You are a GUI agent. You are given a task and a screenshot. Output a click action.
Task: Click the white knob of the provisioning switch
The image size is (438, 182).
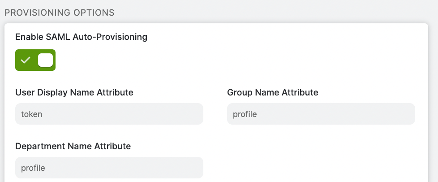pos(46,60)
